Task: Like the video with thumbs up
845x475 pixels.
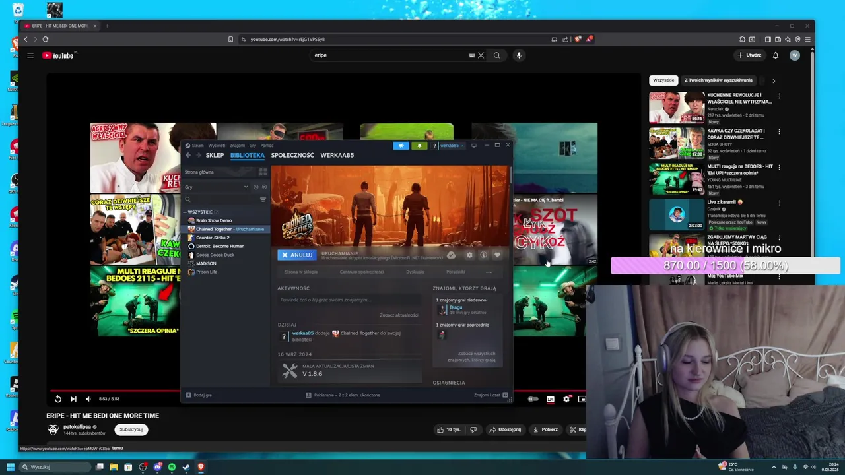Action: (x=449, y=429)
